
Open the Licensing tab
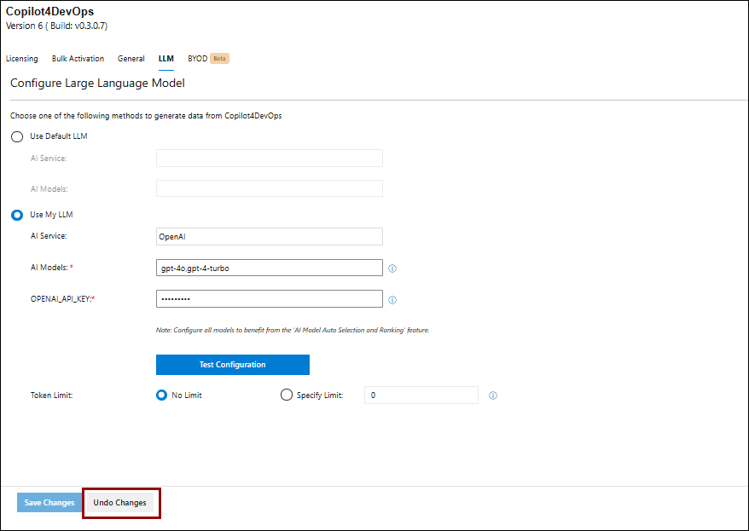tap(22, 59)
